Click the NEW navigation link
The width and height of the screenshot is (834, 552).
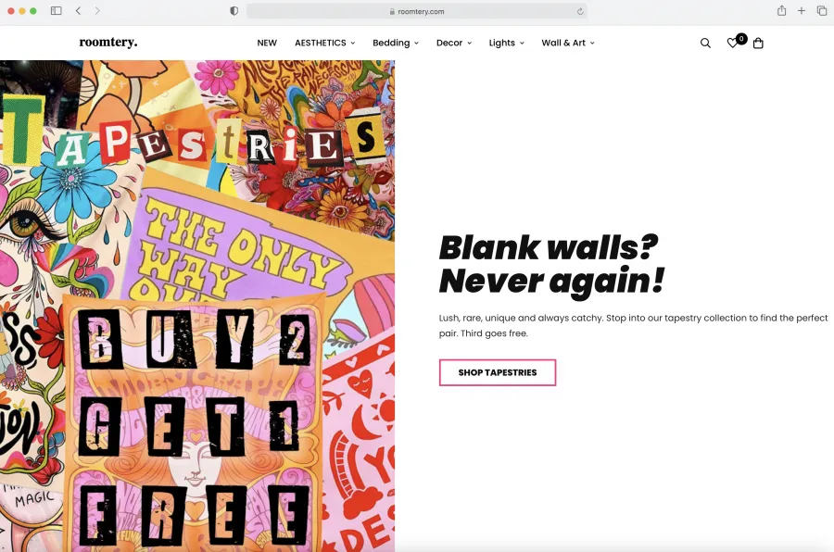[267, 44]
